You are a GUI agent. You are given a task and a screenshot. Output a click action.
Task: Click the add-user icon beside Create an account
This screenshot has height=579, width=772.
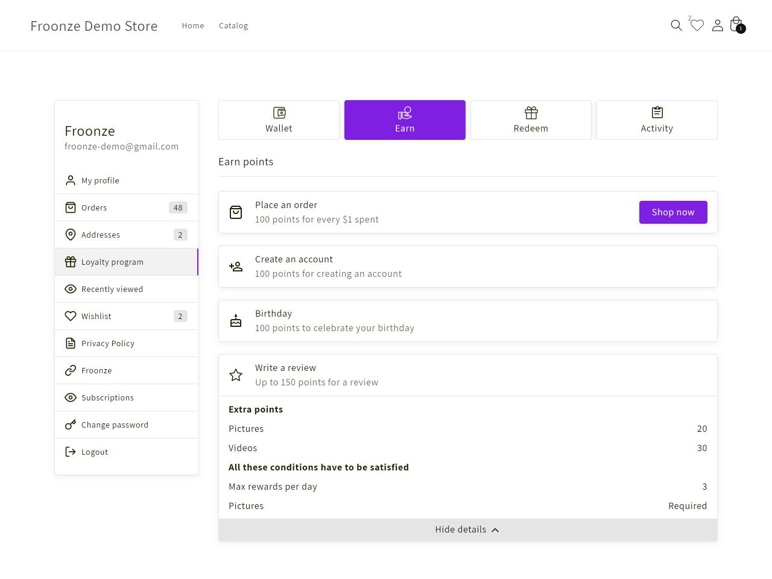tap(236, 267)
